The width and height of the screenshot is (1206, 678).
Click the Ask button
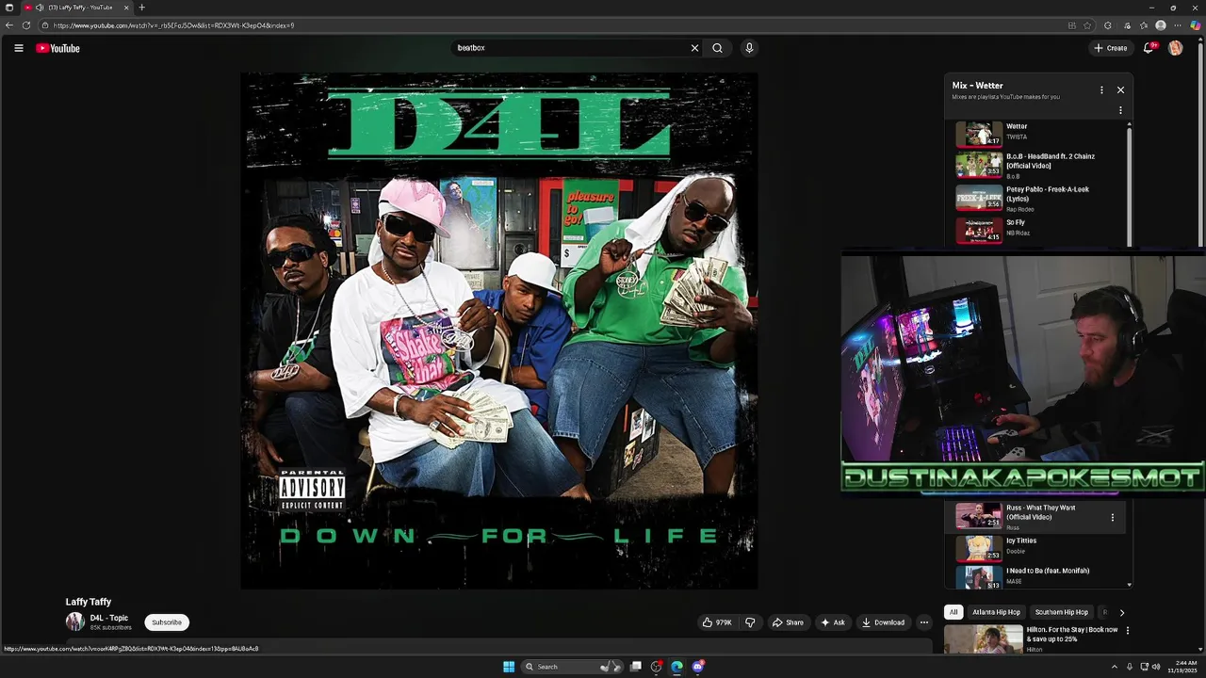coord(832,622)
